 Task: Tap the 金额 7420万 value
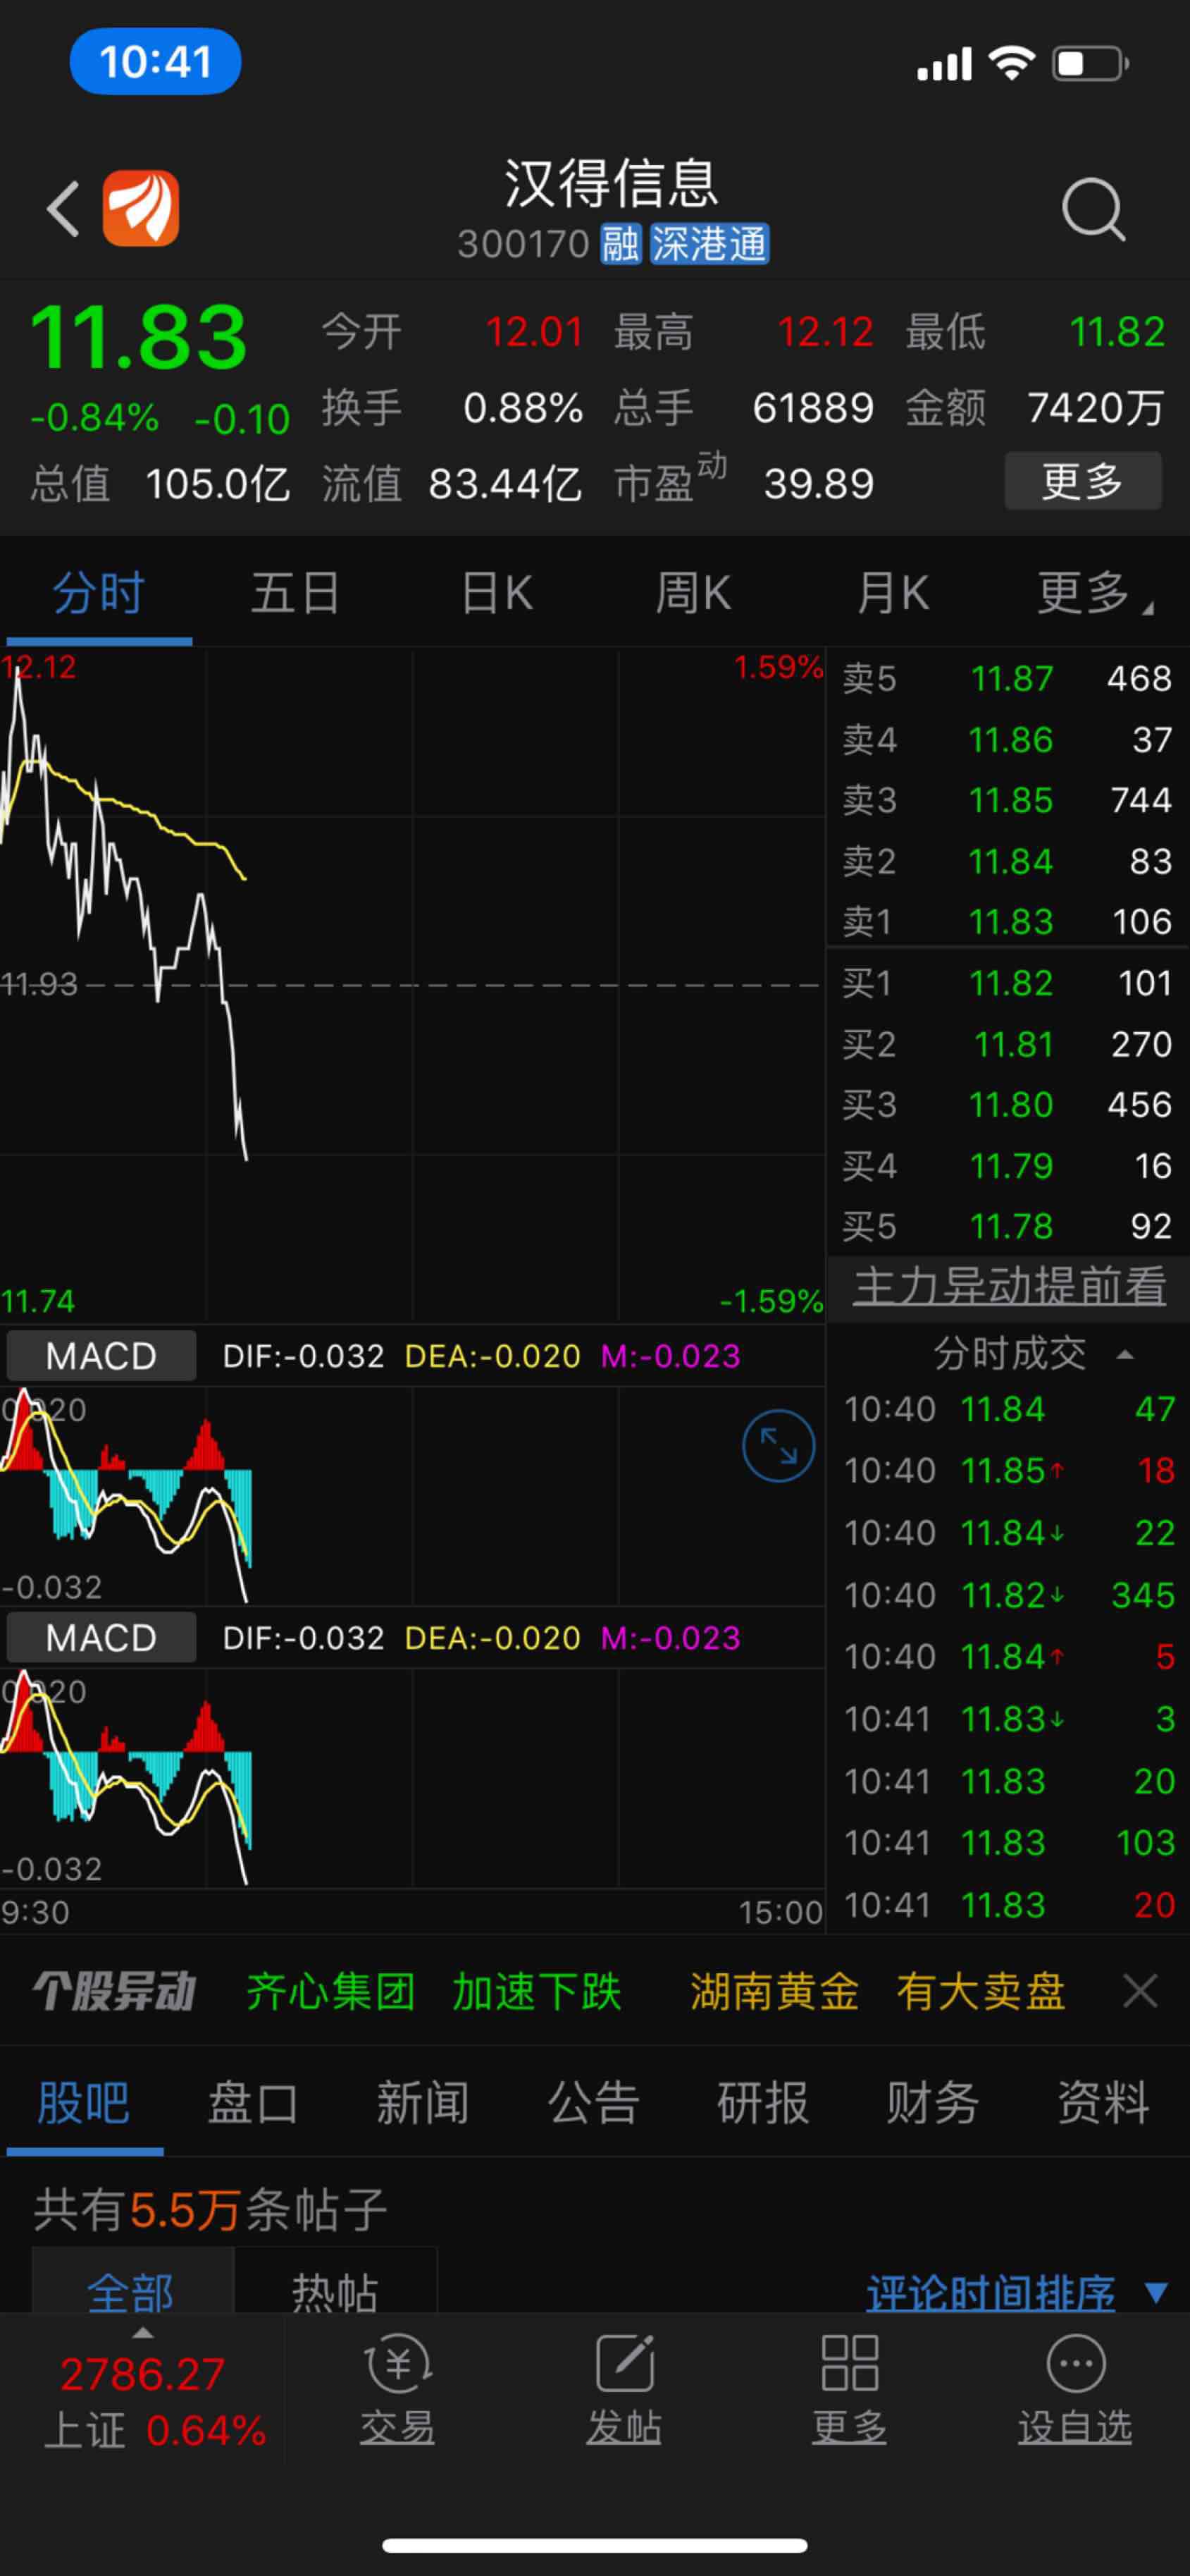[x=1096, y=408]
